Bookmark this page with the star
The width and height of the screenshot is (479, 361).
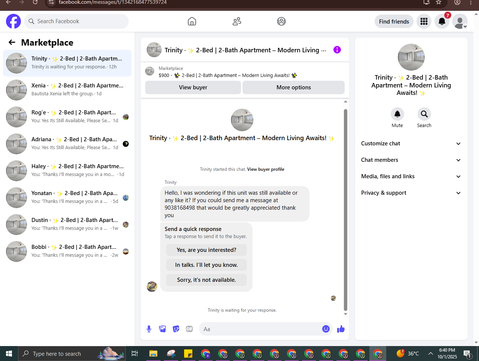[x=439, y=2]
